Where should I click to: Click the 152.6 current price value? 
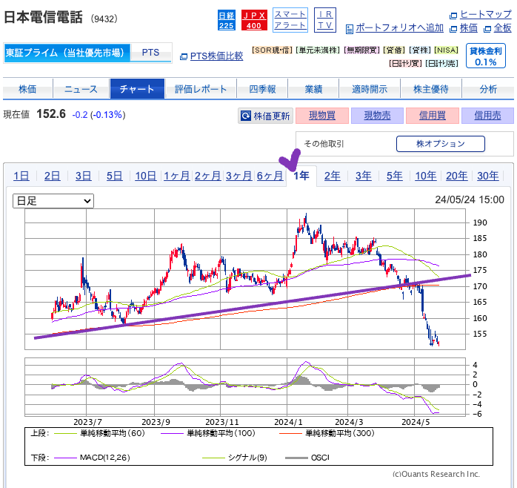(x=51, y=114)
